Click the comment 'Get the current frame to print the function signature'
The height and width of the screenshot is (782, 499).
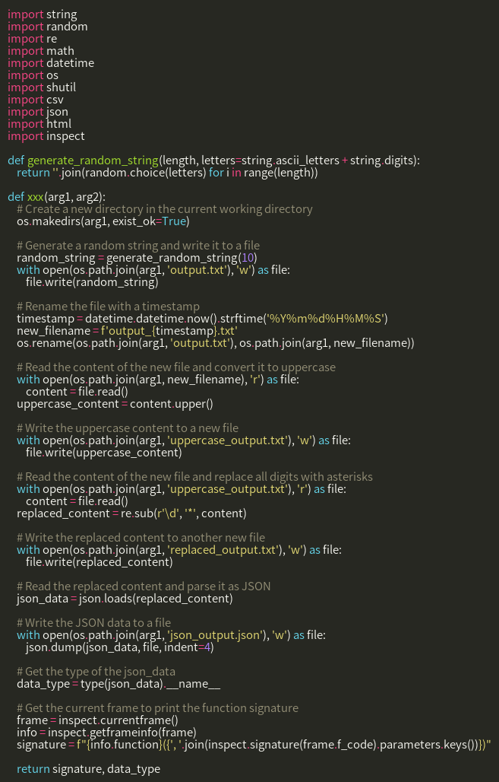[157, 707]
